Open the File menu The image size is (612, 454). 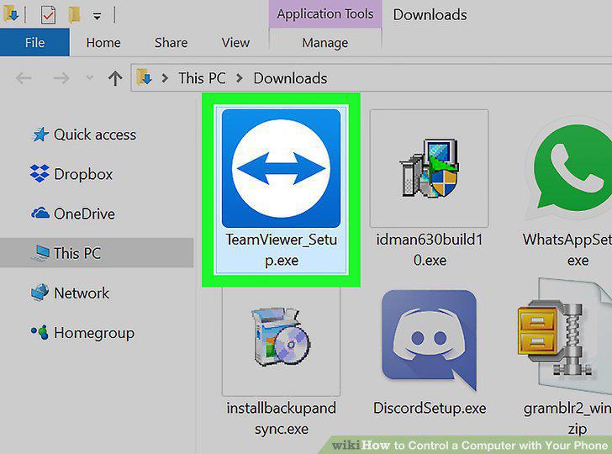click(x=34, y=42)
